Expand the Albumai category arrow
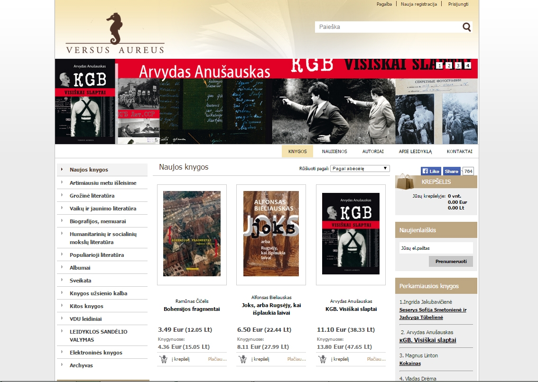The height and width of the screenshot is (382, 538). 62,267
